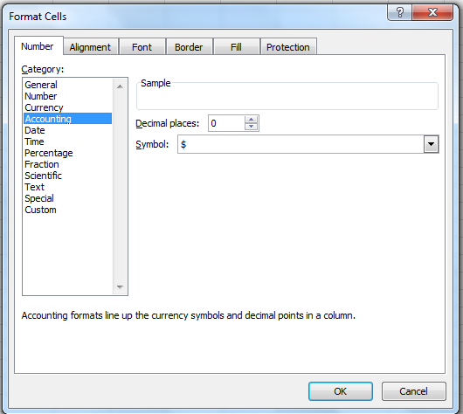Open the Protection tab
463x414 pixels.
pos(288,46)
